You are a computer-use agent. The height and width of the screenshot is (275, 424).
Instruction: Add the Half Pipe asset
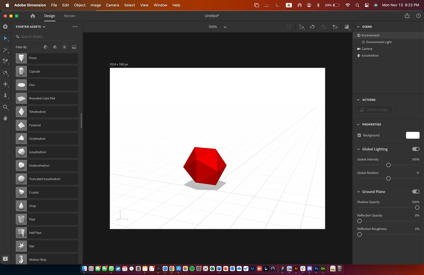pyautogui.click(x=47, y=233)
